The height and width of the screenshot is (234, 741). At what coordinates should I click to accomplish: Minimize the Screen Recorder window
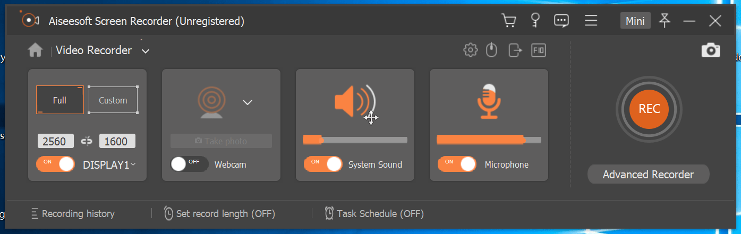click(689, 21)
